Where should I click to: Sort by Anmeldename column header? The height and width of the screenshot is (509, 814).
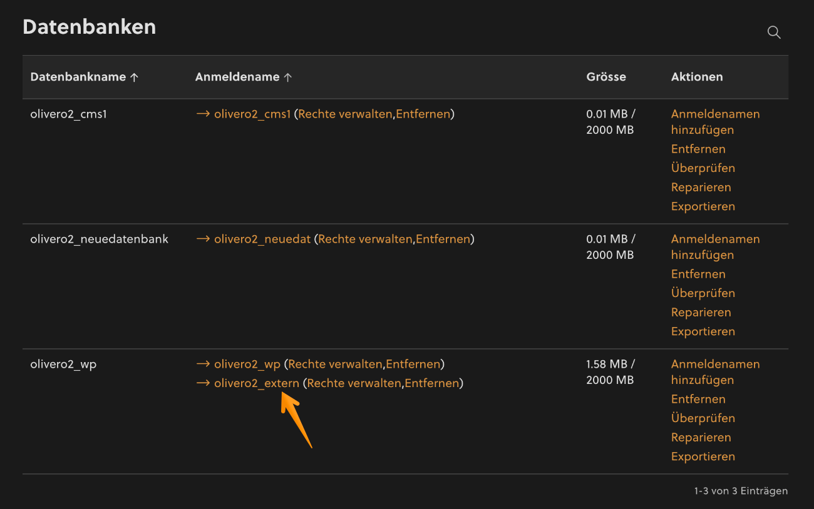click(x=244, y=77)
